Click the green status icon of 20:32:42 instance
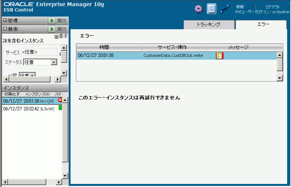 point(60,107)
